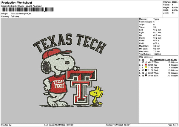
Task: Click the 'N#' column header
Action: (x=143, y=60)
